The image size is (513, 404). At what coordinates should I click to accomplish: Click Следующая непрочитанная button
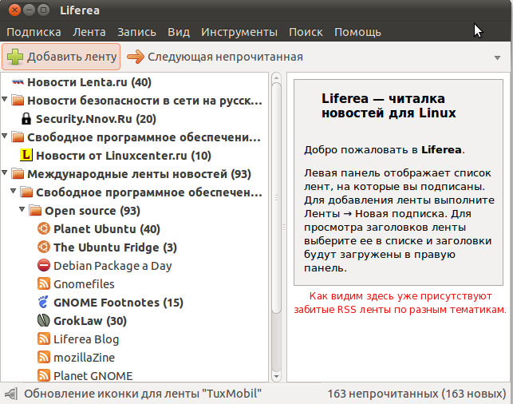(215, 57)
